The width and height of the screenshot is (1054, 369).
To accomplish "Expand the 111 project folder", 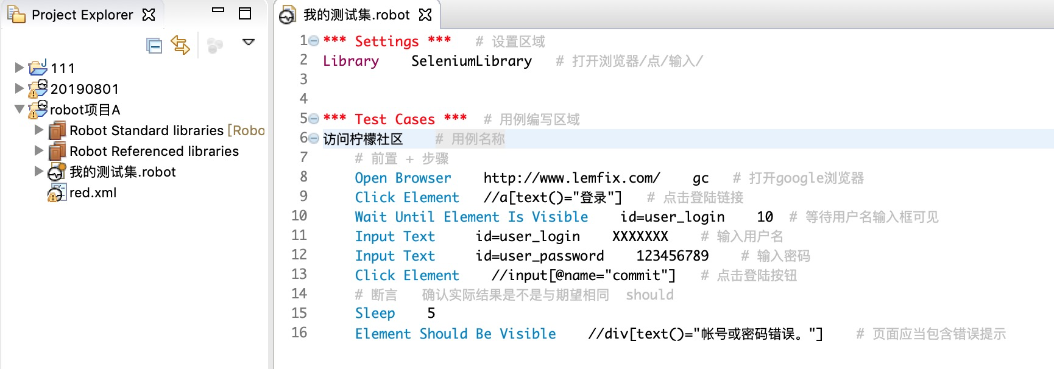I will coord(19,68).
